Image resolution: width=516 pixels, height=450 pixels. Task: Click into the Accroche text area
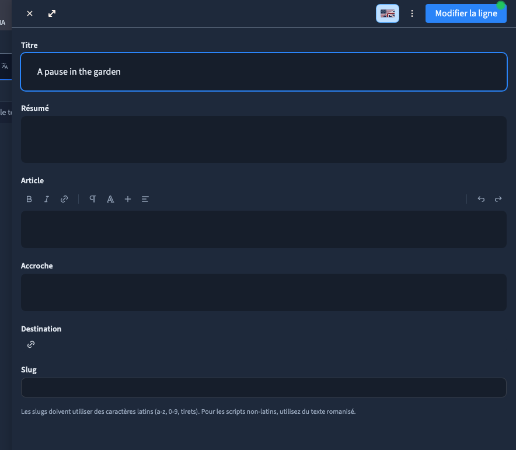pyautogui.click(x=264, y=292)
